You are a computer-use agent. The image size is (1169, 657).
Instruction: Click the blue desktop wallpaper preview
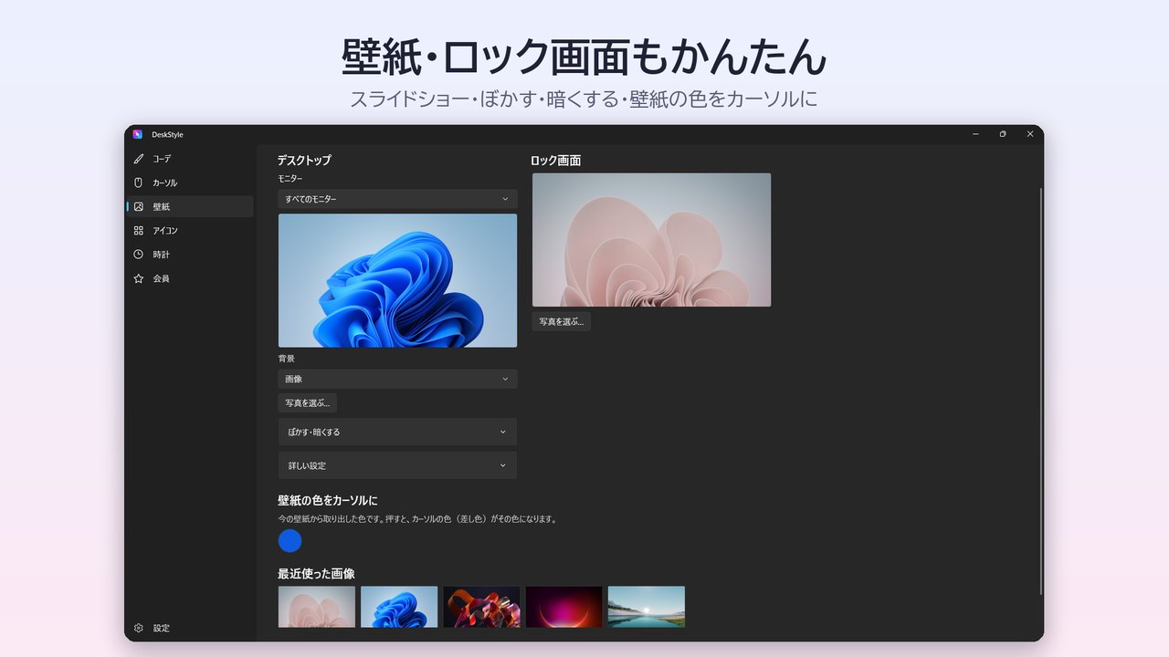[397, 280]
